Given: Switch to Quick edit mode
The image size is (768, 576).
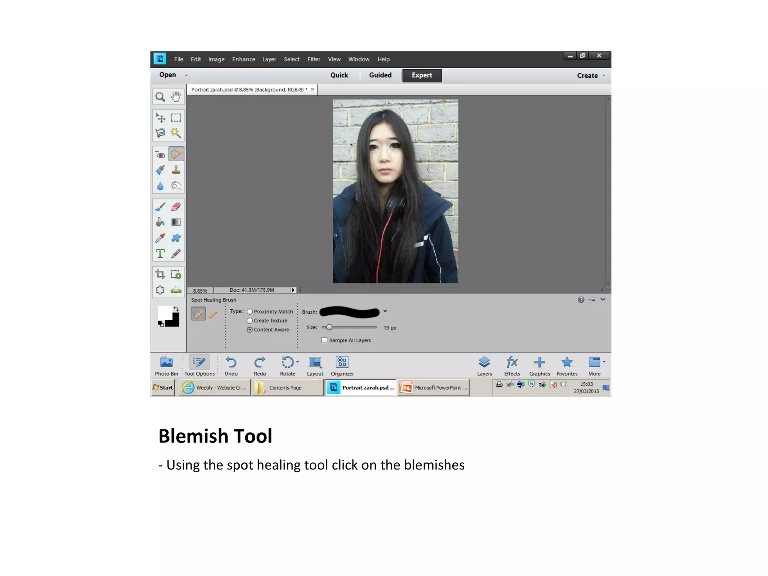Looking at the screenshot, I should pos(339,75).
